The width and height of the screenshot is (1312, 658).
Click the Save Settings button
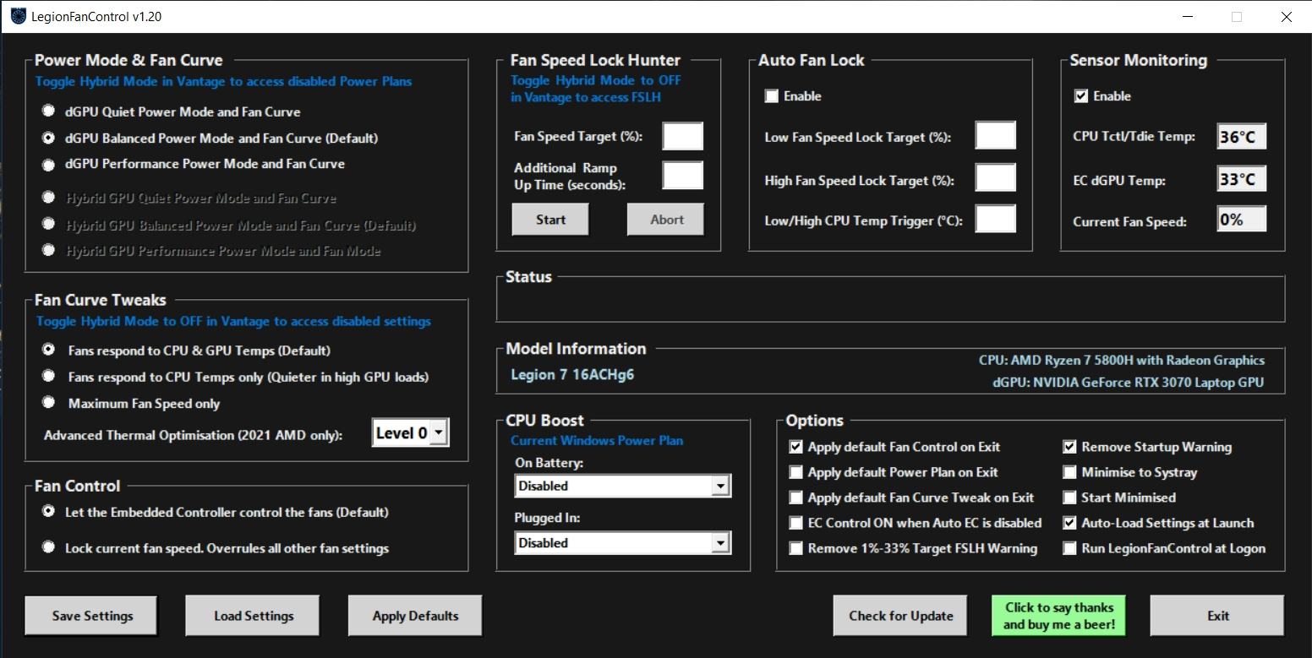(x=92, y=616)
